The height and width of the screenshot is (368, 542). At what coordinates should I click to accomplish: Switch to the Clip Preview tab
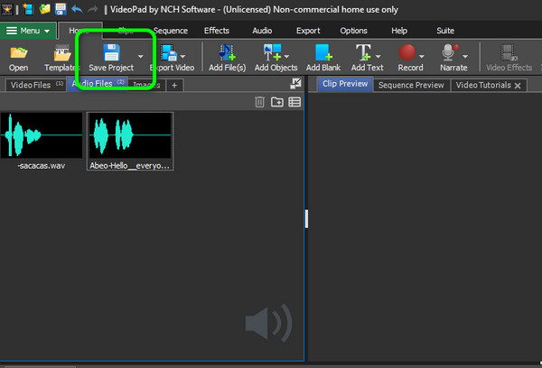[345, 84]
